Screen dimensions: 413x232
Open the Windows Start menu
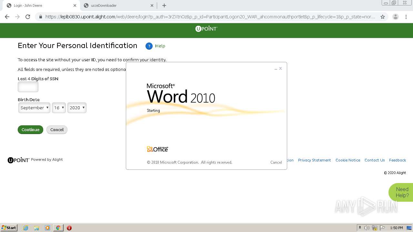pyautogui.click(x=9, y=227)
